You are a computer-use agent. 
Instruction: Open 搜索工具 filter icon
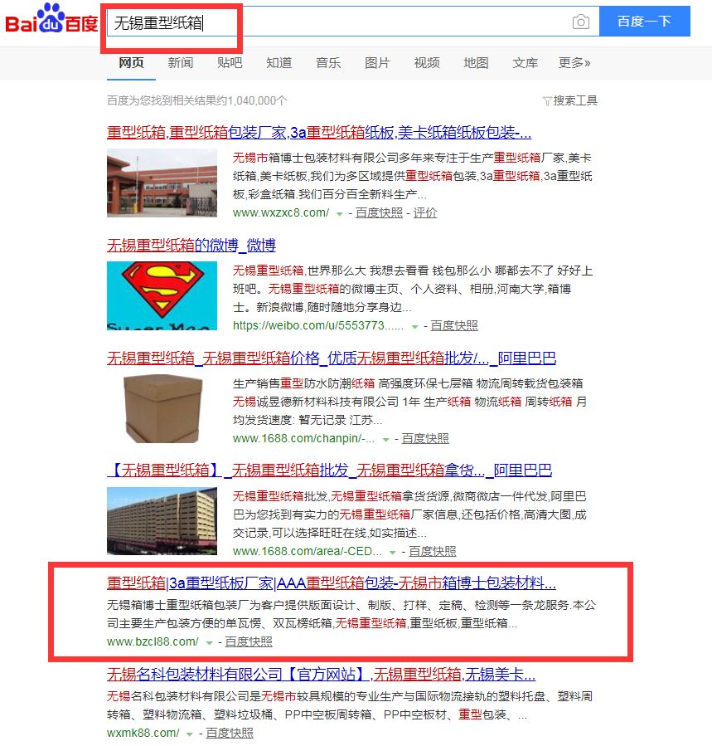(x=546, y=101)
